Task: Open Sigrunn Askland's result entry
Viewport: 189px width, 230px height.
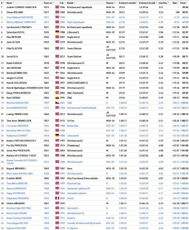Action: pyautogui.click(x=16, y=228)
